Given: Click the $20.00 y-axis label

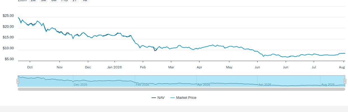Looking at the screenshot, I should tap(8, 27).
